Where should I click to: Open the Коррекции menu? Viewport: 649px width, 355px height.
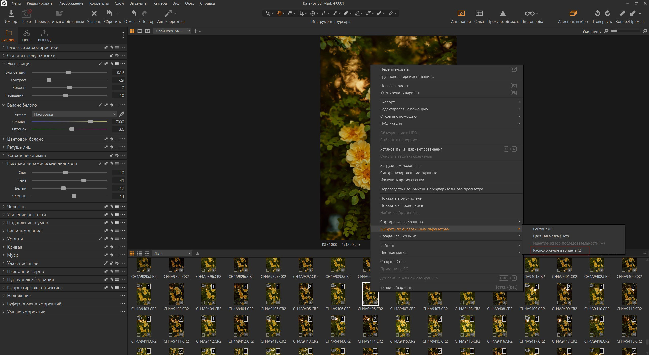[99, 3]
